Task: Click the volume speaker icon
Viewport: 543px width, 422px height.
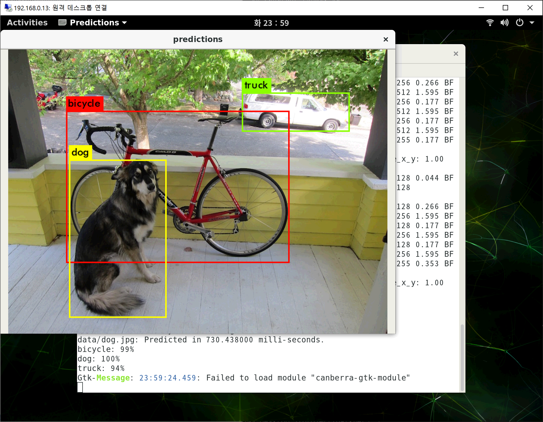Action: tap(504, 23)
